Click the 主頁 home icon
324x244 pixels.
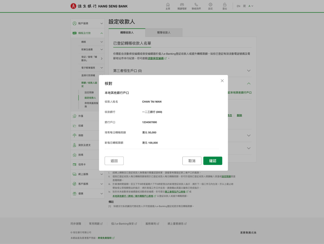(168, 5)
